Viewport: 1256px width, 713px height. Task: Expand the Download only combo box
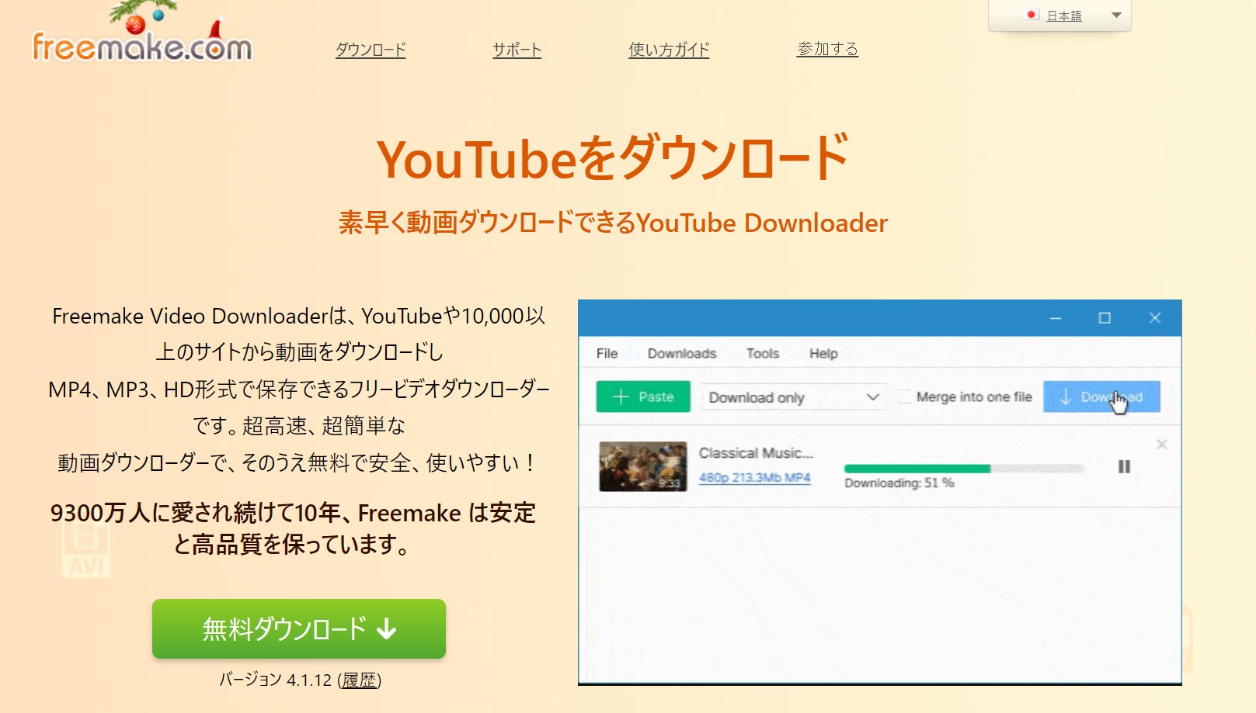(794, 397)
